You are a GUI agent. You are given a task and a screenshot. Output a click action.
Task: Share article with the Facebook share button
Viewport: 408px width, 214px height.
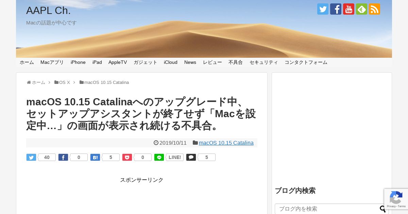coord(63,157)
